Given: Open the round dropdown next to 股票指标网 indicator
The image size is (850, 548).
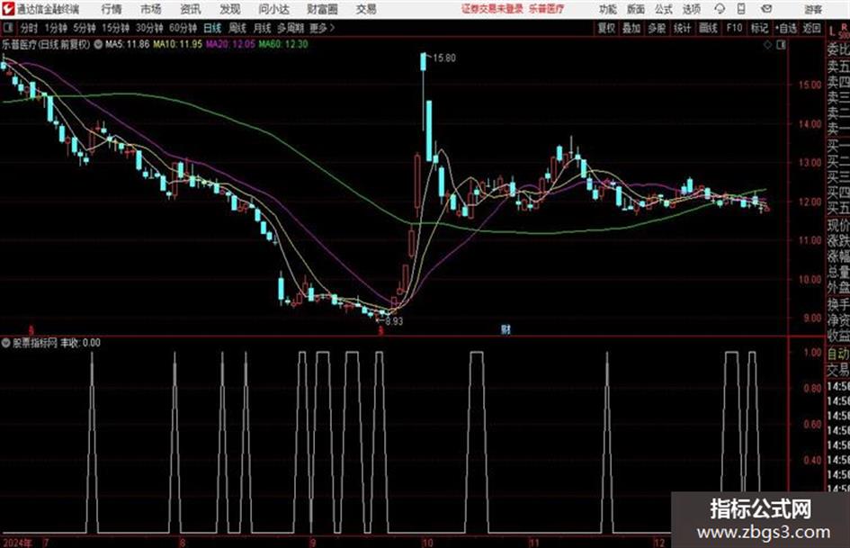Looking at the screenshot, I should (x=6, y=342).
